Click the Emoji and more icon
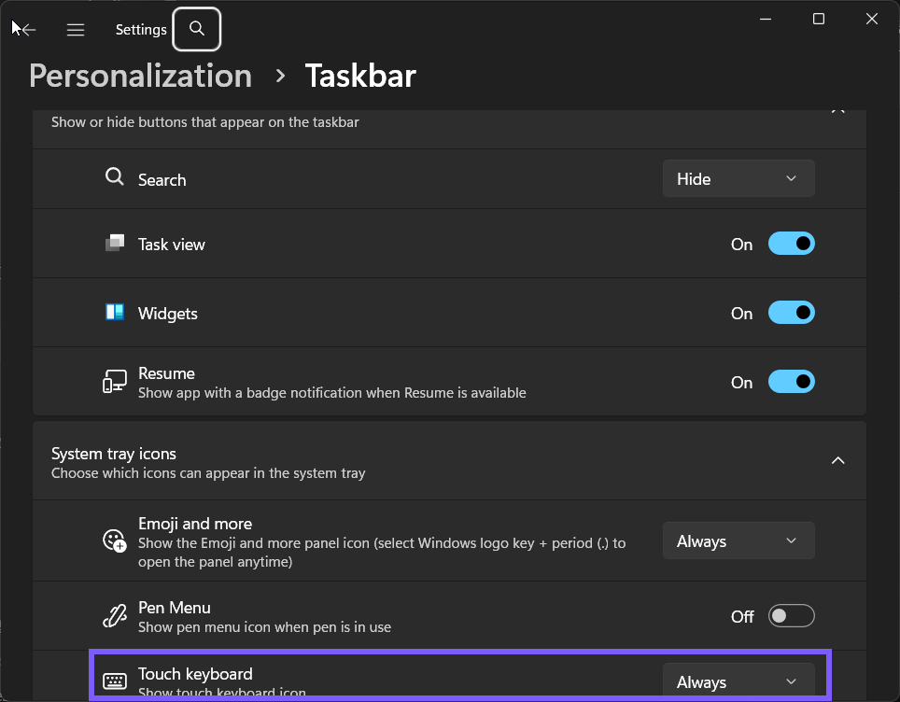The width and height of the screenshot is (900, 702). pos(115,541)
